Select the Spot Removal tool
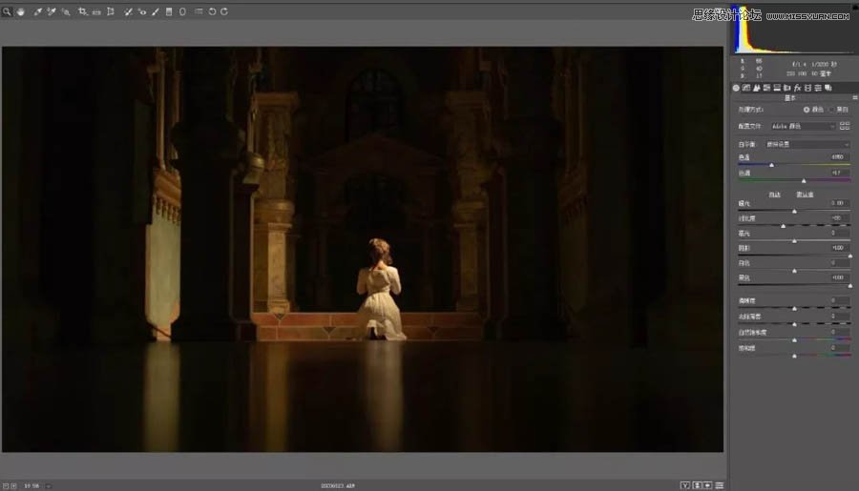859x491 pixels. (128, 11)
